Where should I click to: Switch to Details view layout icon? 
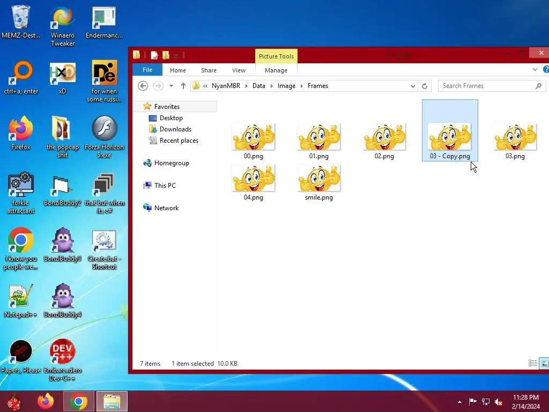532,363
